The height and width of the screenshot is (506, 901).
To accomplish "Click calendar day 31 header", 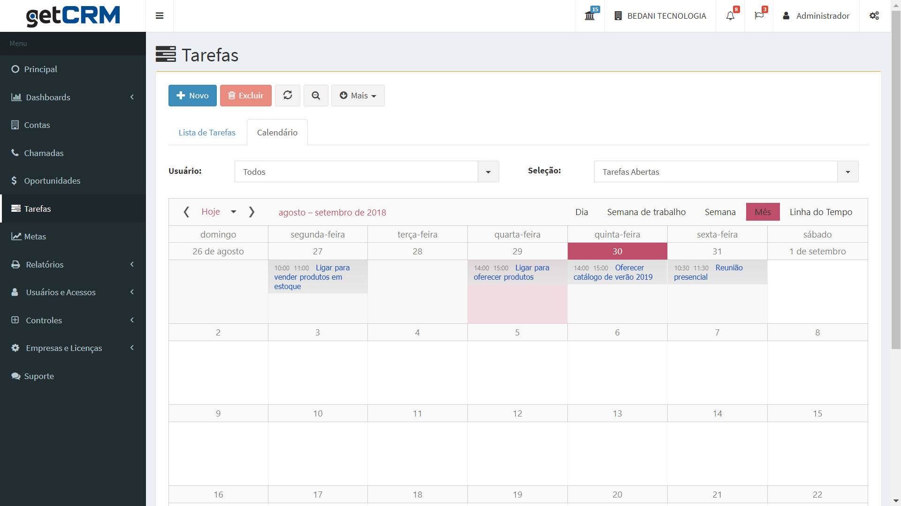I will [x=717, y=252].
